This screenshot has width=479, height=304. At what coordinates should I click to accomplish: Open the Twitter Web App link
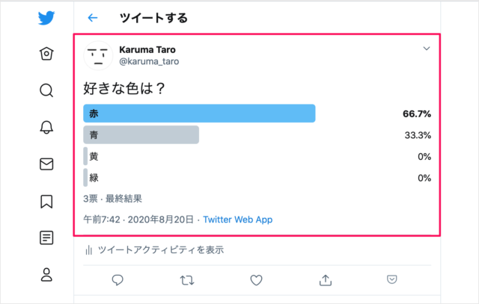click(237, 220)
